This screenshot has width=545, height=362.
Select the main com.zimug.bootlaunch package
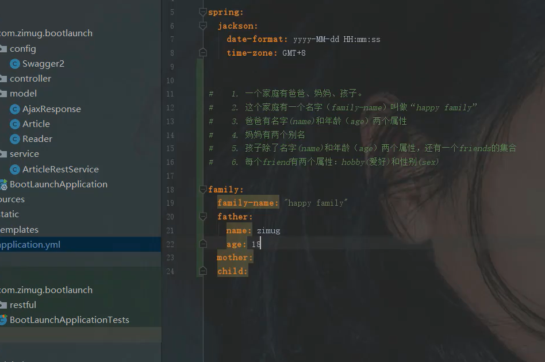click(x=46, y=33)
